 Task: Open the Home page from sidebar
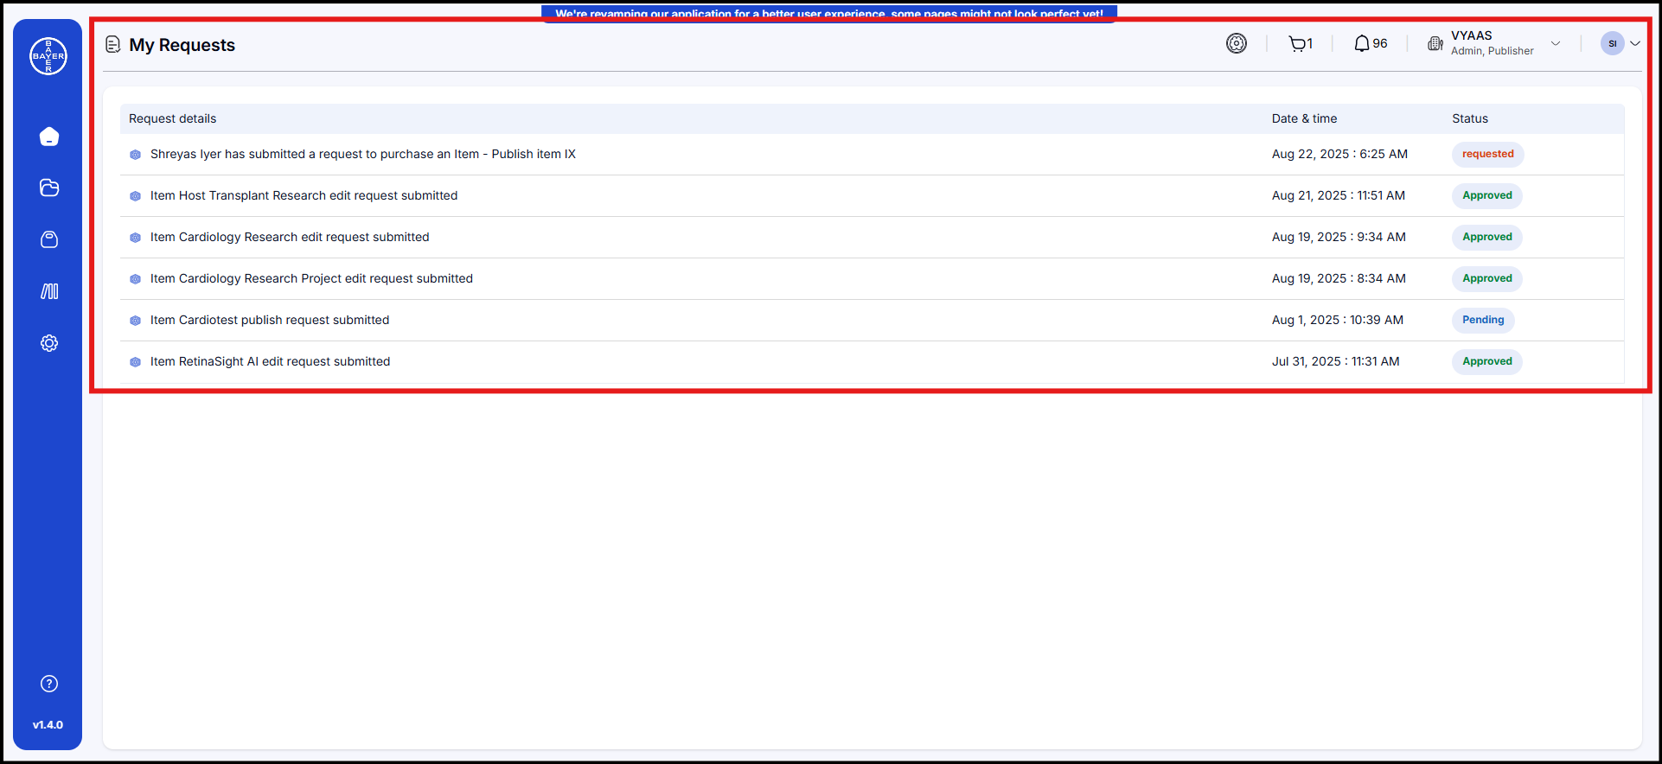tap(49, 137)
